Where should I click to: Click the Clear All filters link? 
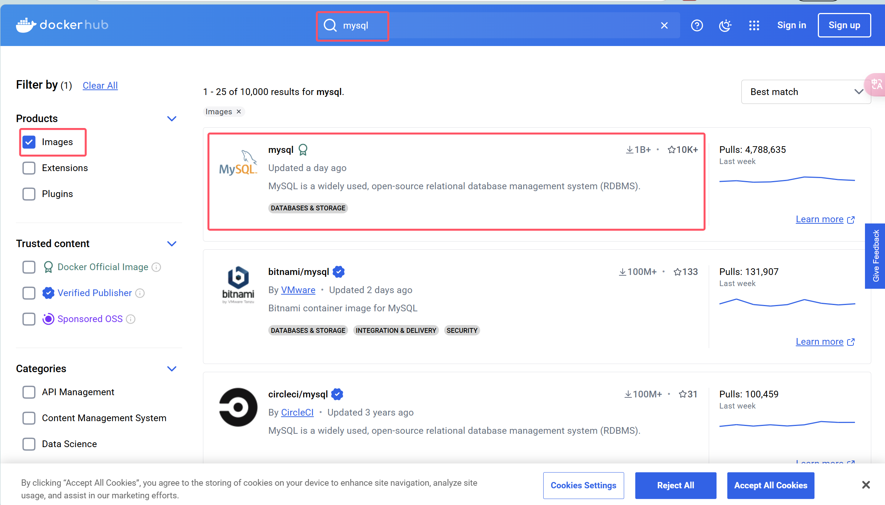point(100,85)
